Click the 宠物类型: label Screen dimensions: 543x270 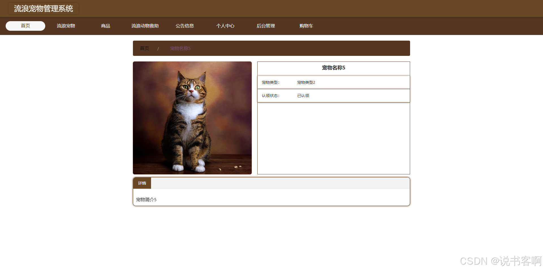click(271, 82)
